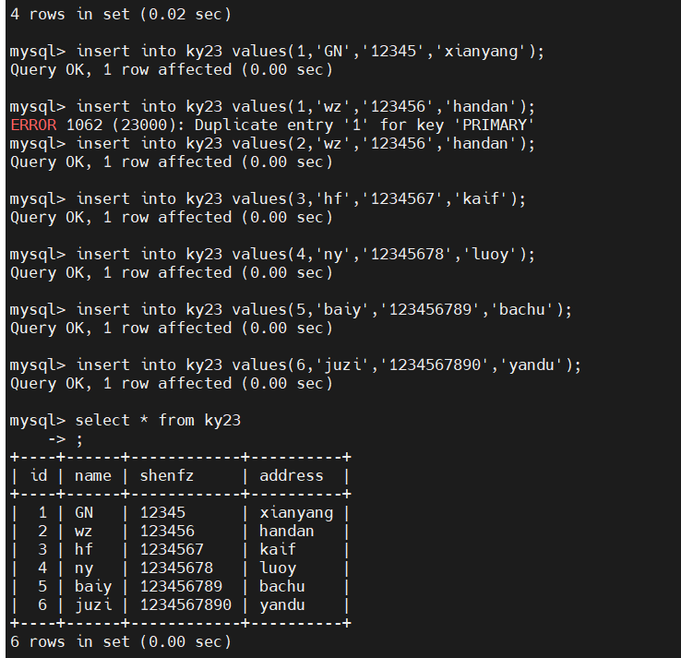This screenshot has width=681, height=658.
Task: Click the red ERROR text
Action: (33, 126)
